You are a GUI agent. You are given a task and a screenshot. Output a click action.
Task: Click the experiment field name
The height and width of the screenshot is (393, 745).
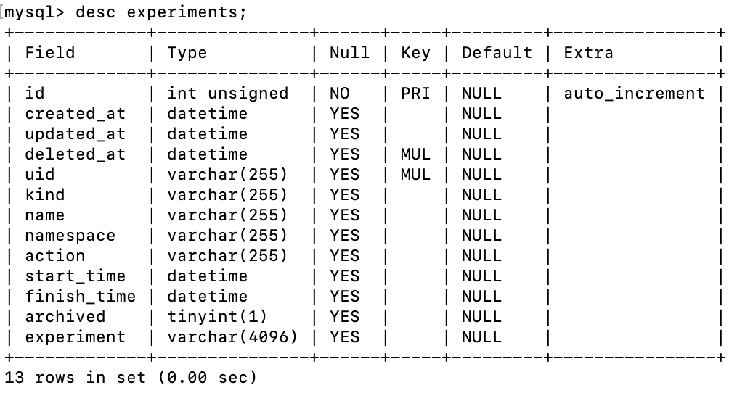[76, 337]
